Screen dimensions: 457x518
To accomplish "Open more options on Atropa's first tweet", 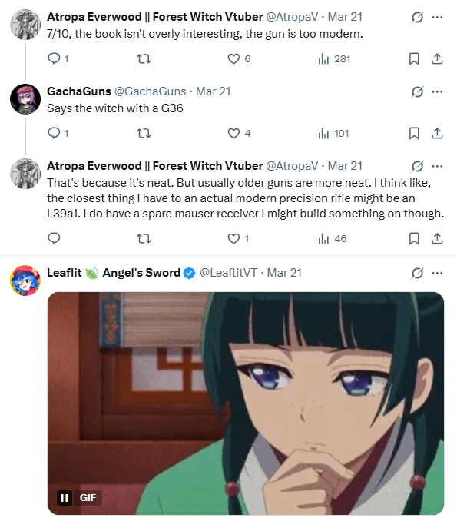I will pos(437,17).
